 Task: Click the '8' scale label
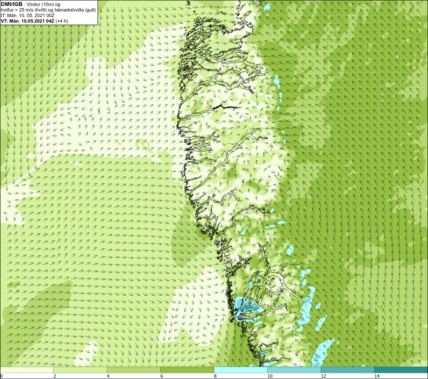tap(215, 376)
